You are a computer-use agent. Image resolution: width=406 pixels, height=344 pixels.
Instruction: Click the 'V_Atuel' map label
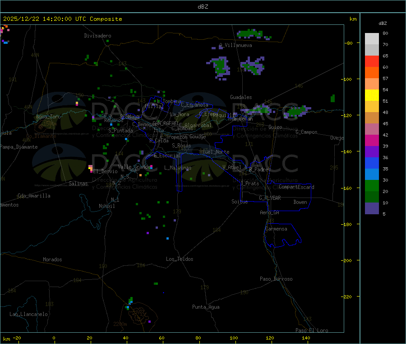coord(232,167)
